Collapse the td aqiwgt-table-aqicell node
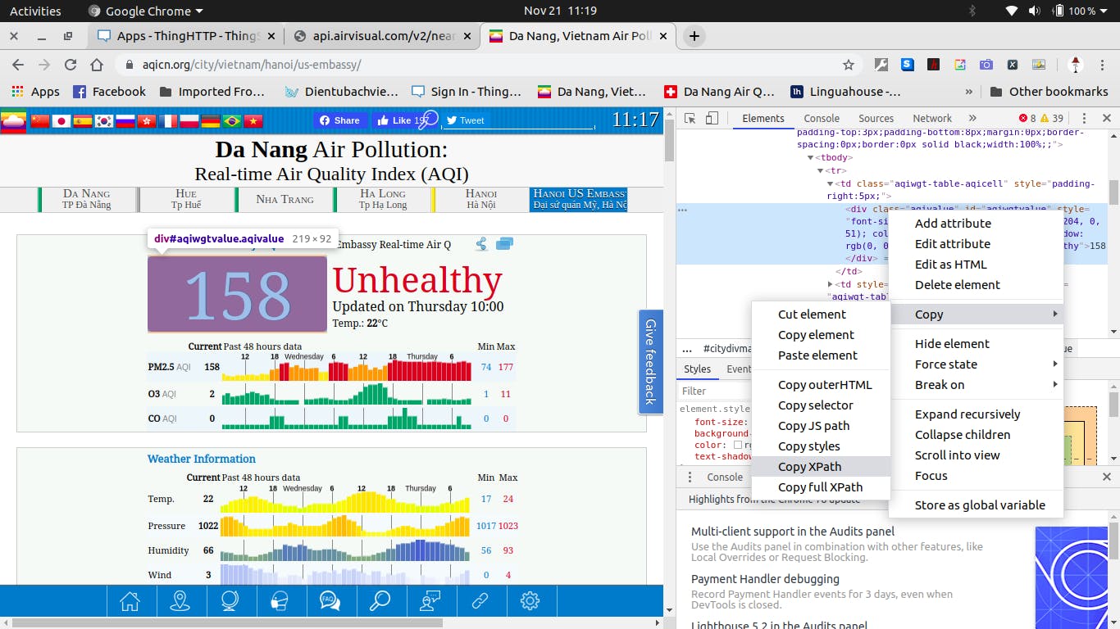This screenshot has width=1120, height=629. tap(830, 183)
